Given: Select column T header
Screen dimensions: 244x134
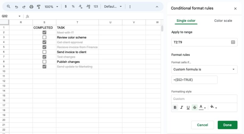Looking at the screenshot, I should (77, 22).
